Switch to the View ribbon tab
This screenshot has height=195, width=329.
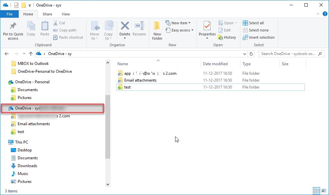click(66, 14)
